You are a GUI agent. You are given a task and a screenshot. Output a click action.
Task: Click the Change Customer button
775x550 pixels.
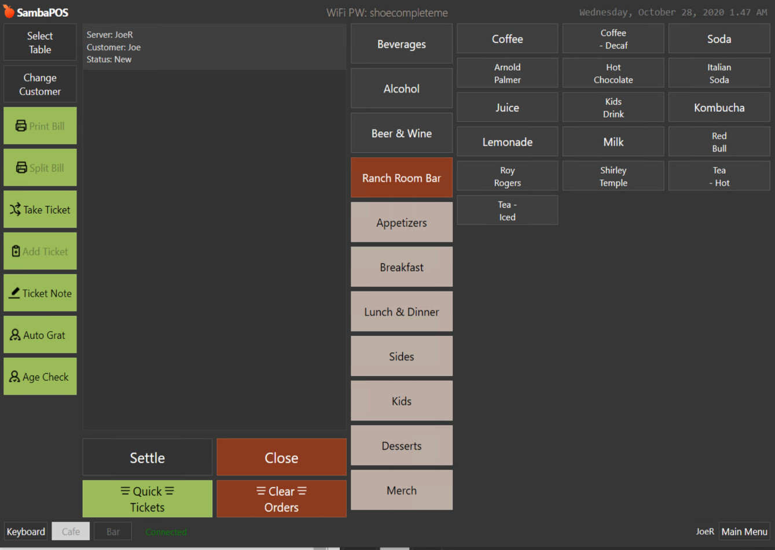39,84
